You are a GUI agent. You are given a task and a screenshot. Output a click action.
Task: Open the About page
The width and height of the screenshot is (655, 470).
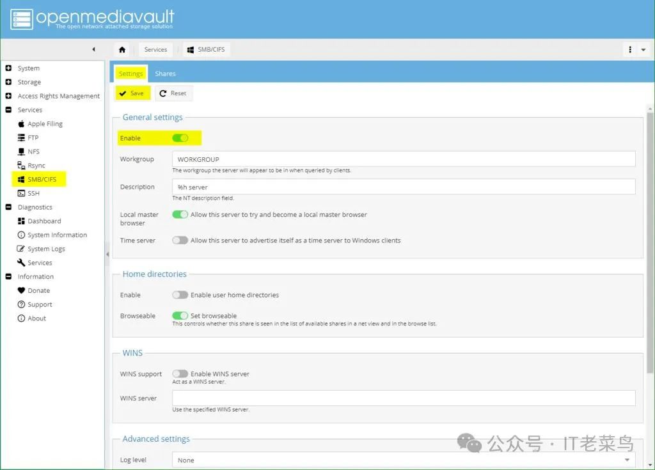32,318
